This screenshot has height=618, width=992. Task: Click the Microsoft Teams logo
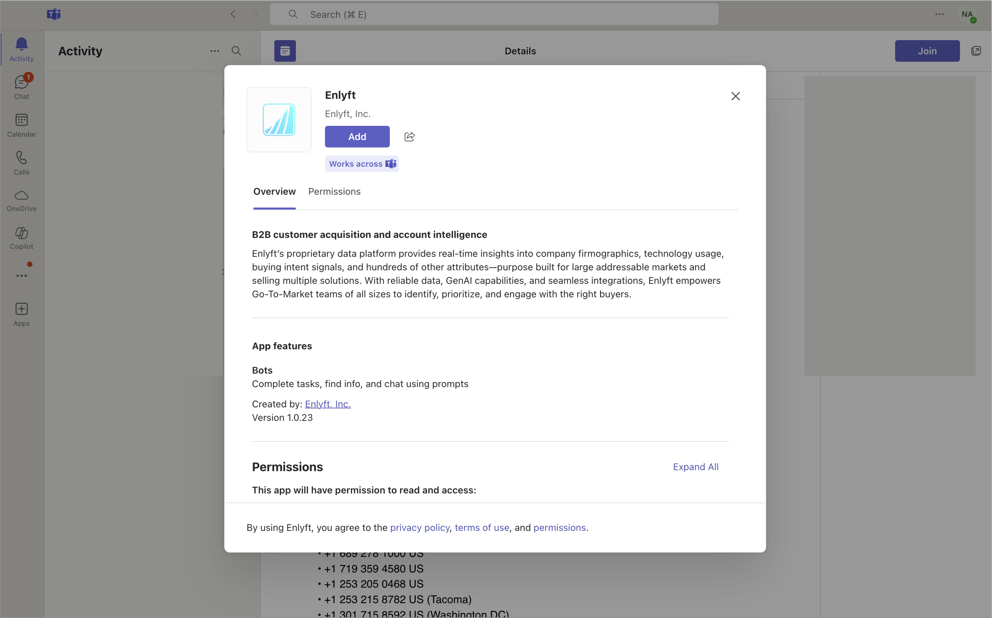pos(54,14)
